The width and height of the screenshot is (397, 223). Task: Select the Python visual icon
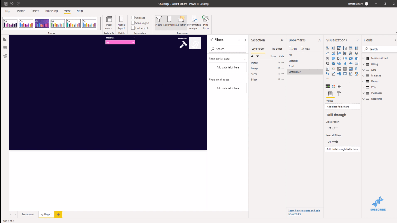[328, 74]
